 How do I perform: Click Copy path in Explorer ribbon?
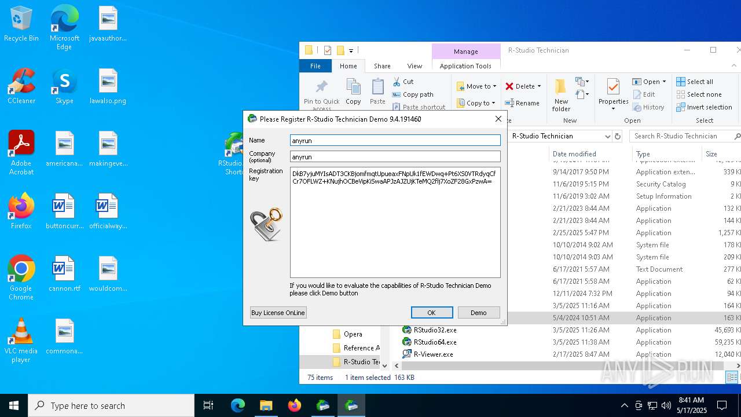[x=413, y=94]
